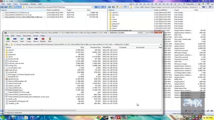This screenshot has height=120, width=214.
Task: Click the Extract button in 7-Zip toolbar
Action: (15, 40)
